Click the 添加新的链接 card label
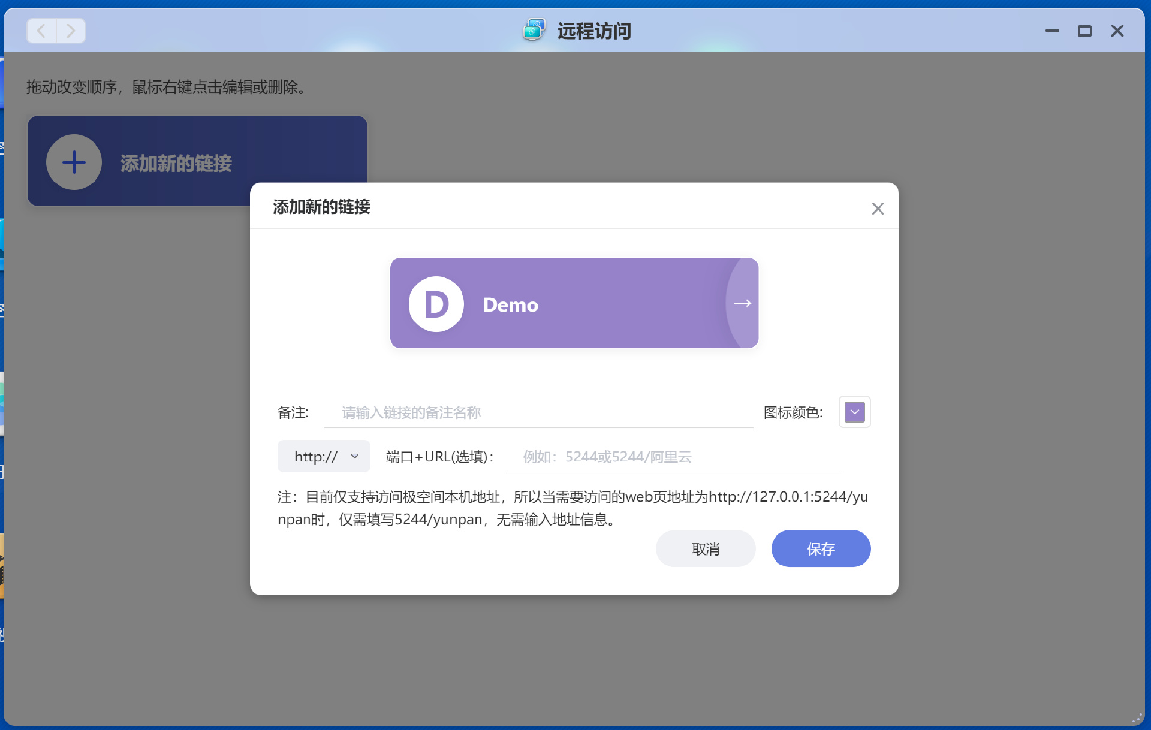 click(176, 163)
